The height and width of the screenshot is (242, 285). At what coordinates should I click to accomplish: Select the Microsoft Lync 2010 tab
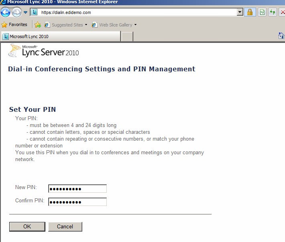(61, 36)
